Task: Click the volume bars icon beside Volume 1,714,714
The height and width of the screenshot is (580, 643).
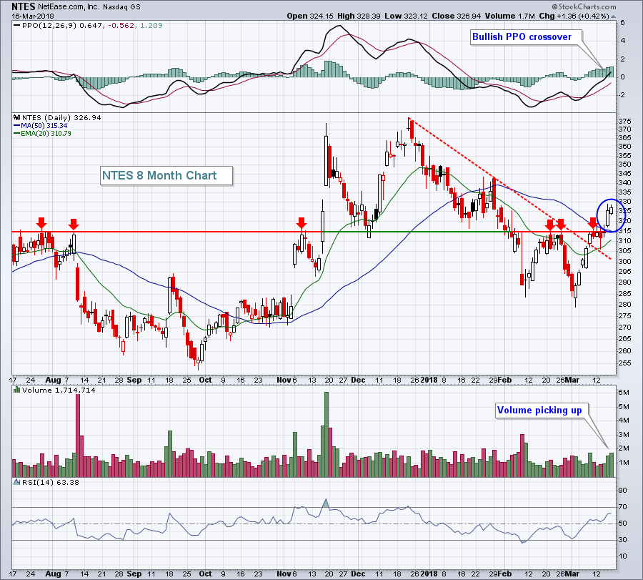Action: click(x=17, y=390)
